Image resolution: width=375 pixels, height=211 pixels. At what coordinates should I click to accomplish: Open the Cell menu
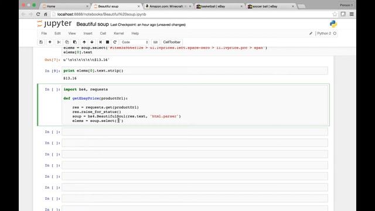[103, 33]
